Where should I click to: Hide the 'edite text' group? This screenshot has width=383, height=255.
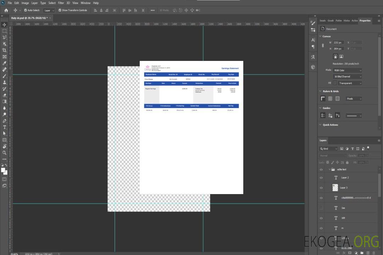(x=321, y=170)
